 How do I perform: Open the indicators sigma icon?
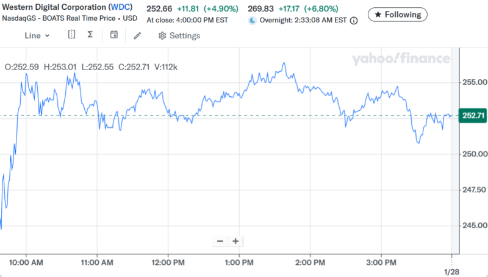(90, 35)
